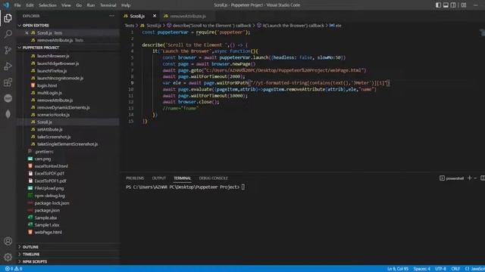Open Explorer more actions ellipsis
The height and width of the screenshot is (272, 485).
tap(111, 16)
